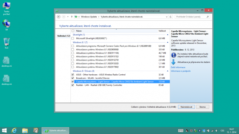Image resolution: width=239 pixels, height=134 pixels.
Task: Uncheck Capella Microsystems Light Sensor driver
Action: tap(73, 82)
